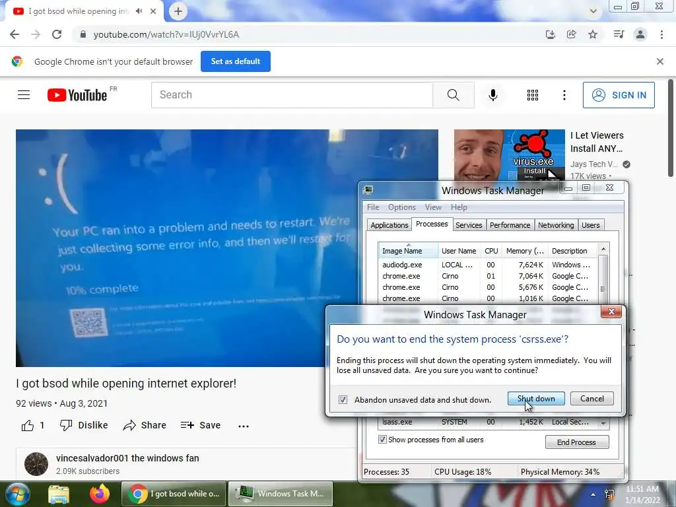The image size is (676, 507).
Task: Switch to the Networking tab
Action: pyautogui.click(x=556, y=225)
